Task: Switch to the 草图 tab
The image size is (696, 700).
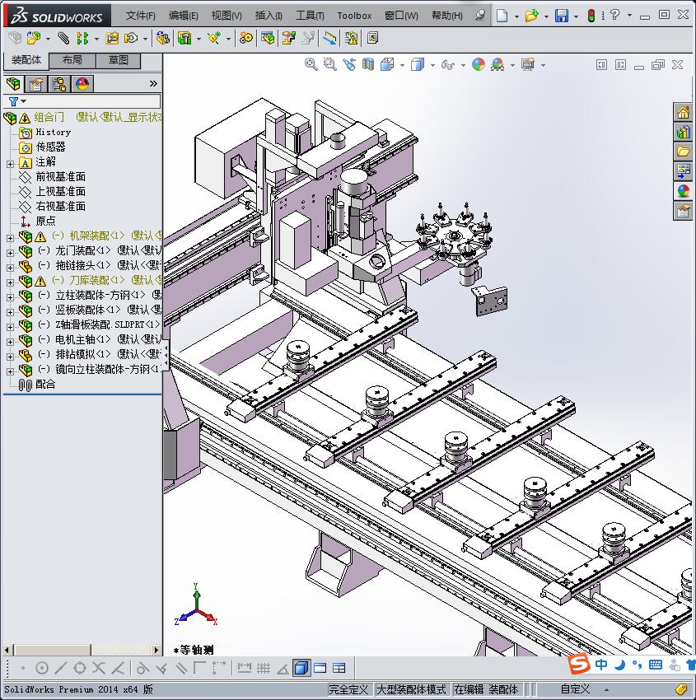Action: pyautogui.click(x=119, y=60)
